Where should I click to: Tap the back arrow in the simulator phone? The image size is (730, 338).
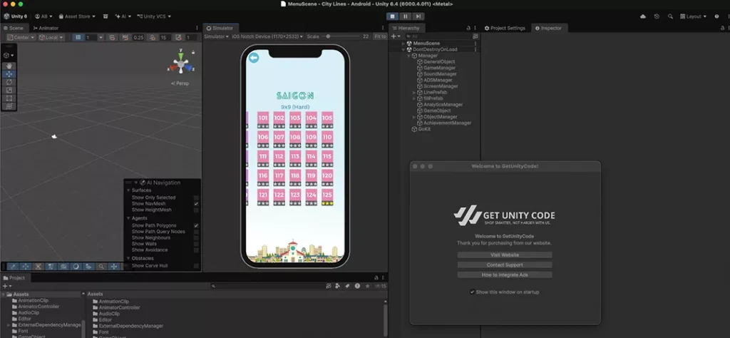(253, 58)
